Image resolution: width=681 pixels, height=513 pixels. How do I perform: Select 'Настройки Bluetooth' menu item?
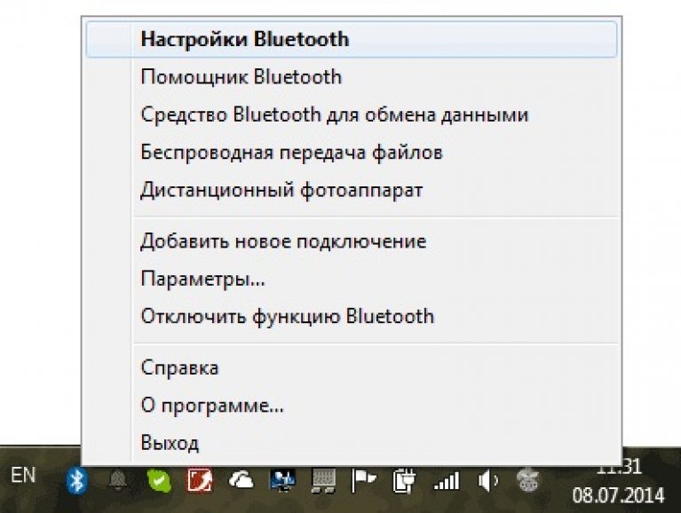point(244,39)
